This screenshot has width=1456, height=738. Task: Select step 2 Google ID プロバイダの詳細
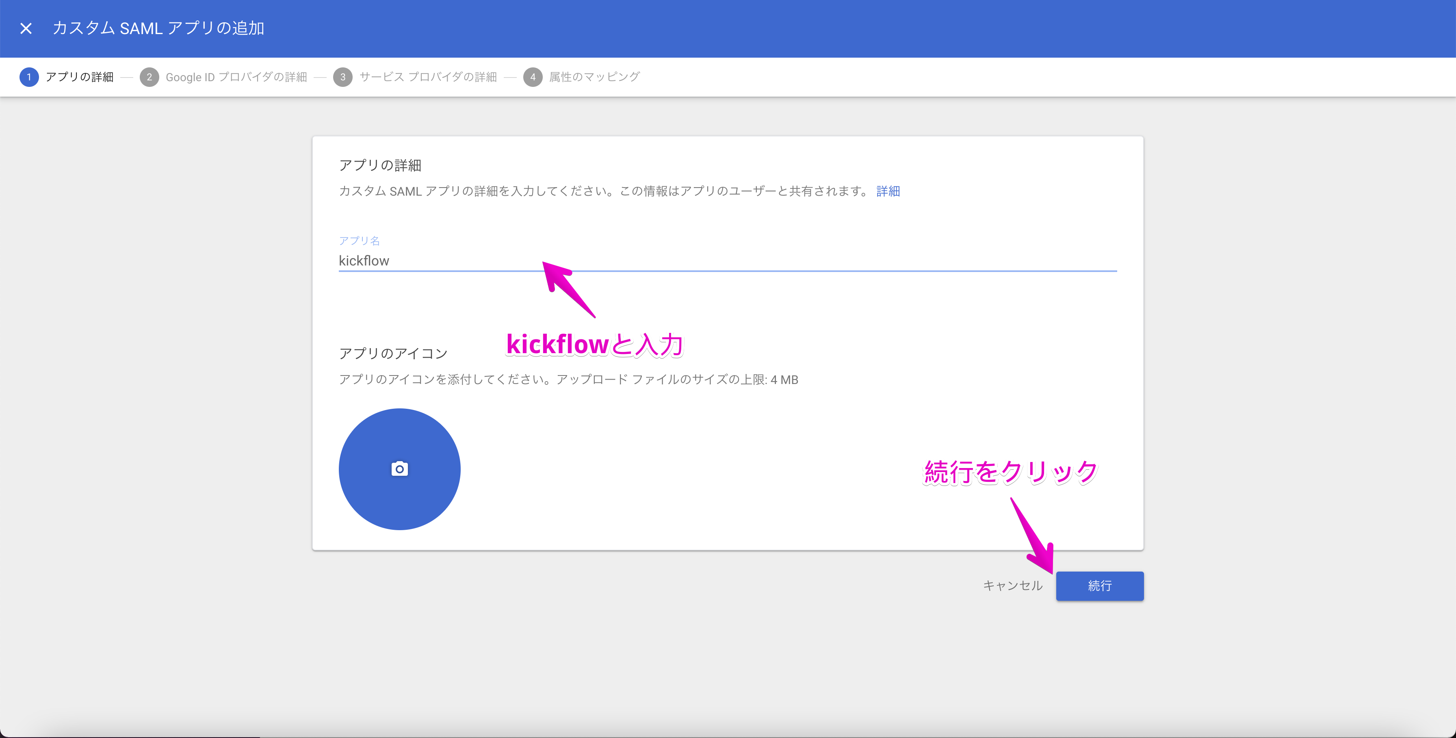(x=223, y=77)
